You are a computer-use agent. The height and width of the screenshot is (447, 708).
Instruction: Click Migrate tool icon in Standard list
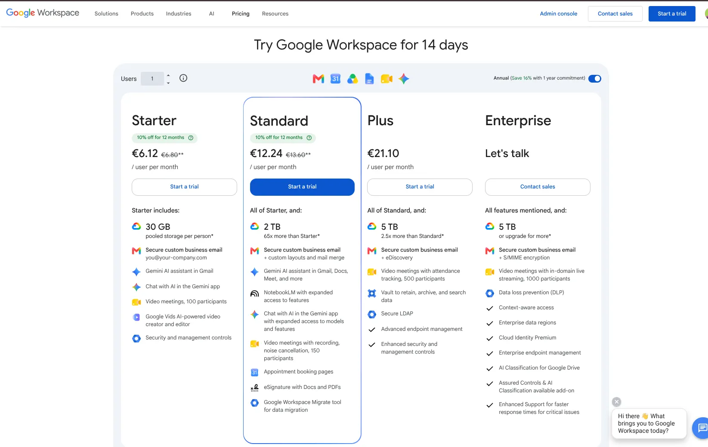255,403
